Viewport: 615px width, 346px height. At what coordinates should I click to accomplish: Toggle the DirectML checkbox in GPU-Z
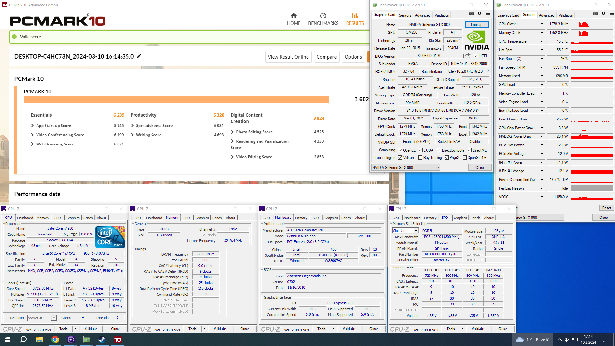470,150
